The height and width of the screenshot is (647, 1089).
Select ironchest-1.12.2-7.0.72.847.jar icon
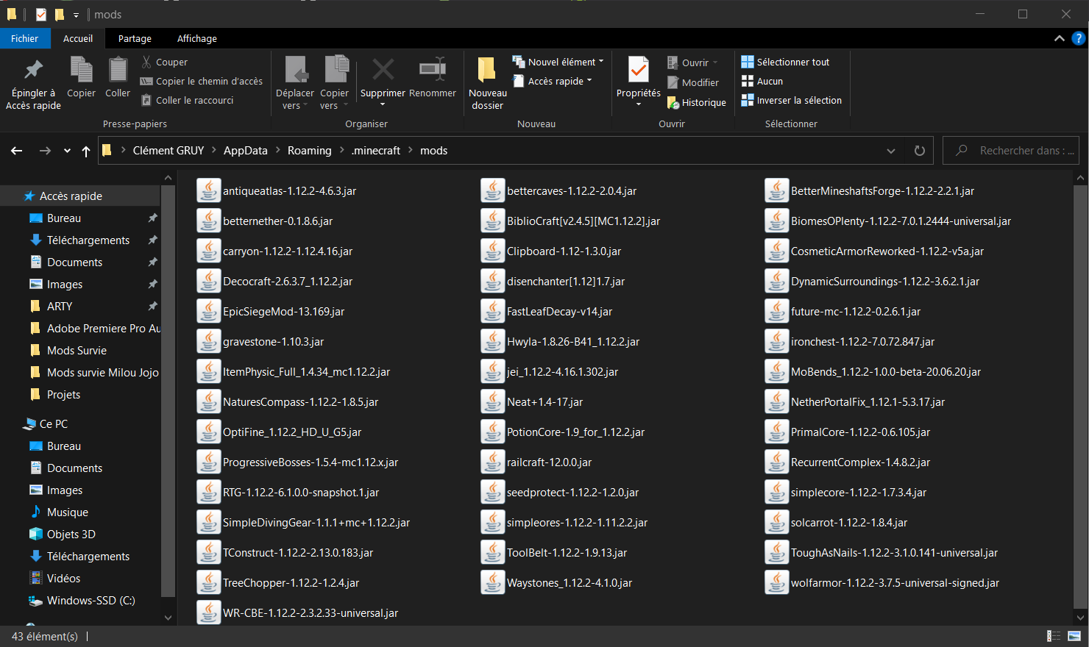(777, 341)
